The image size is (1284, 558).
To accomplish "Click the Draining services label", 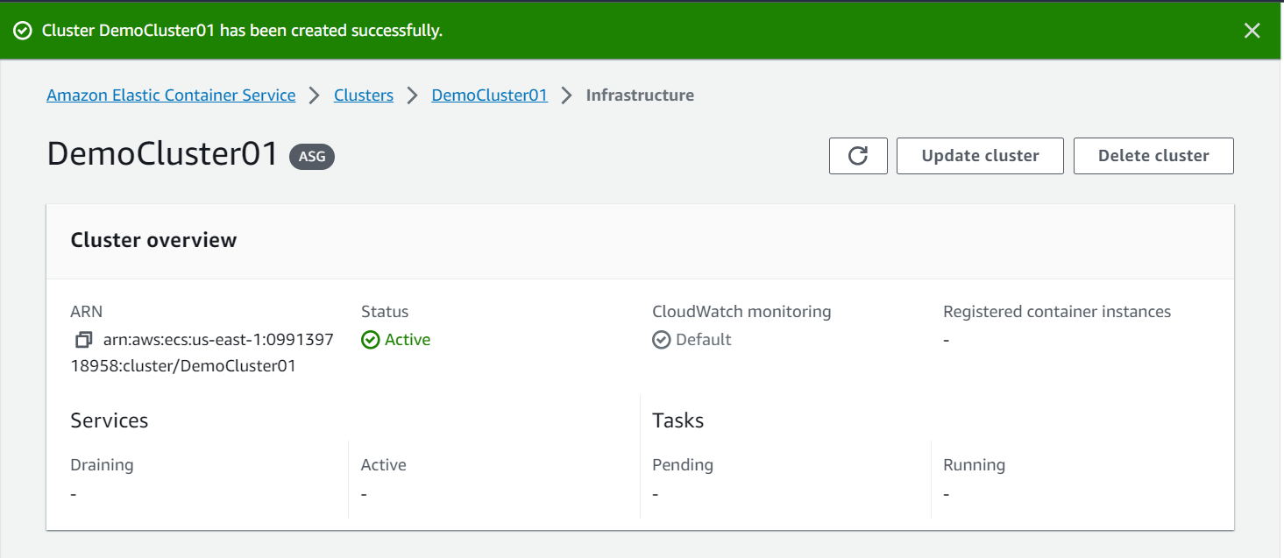I will 103,465.
